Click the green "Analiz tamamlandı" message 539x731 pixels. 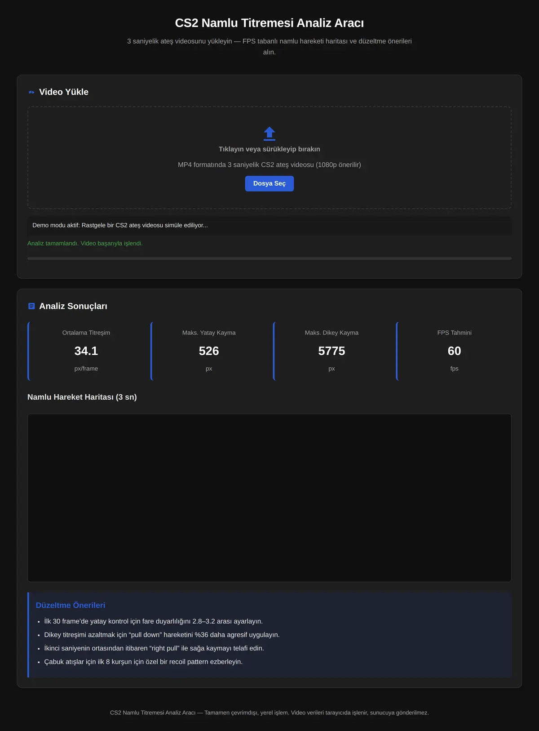tap(85, 243)
